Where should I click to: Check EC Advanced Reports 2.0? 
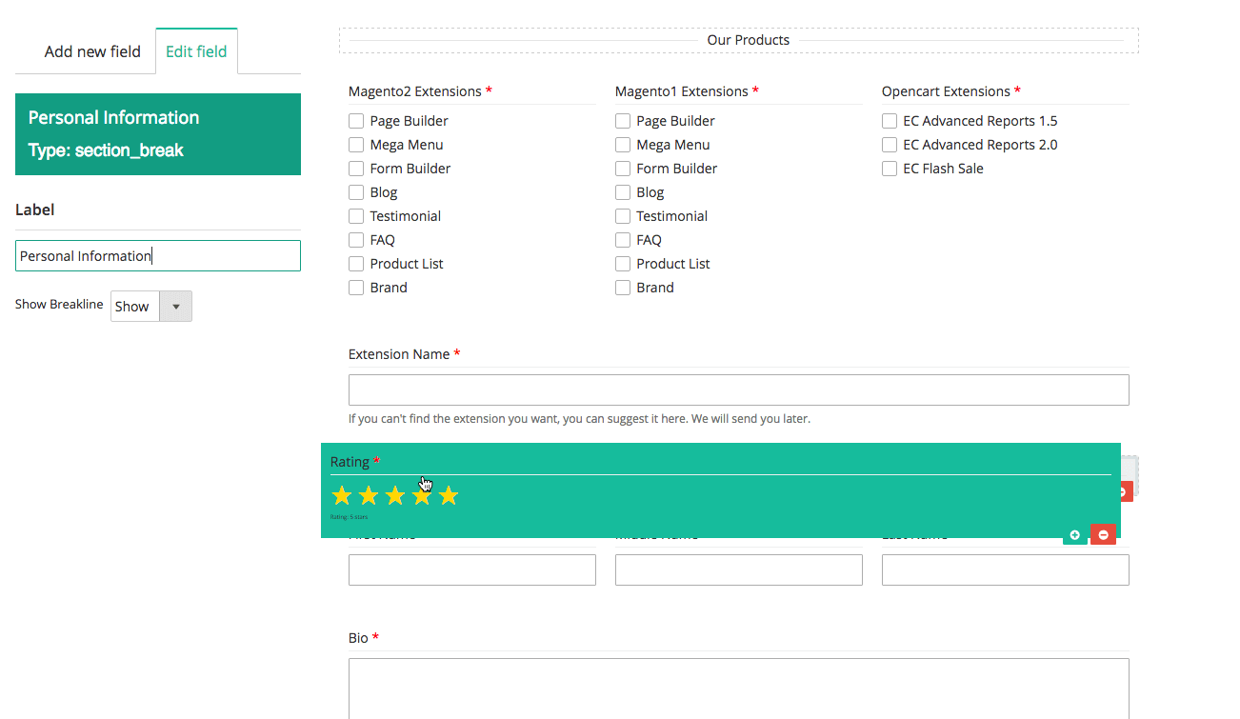pyautogui.click(x=890, y=145)
